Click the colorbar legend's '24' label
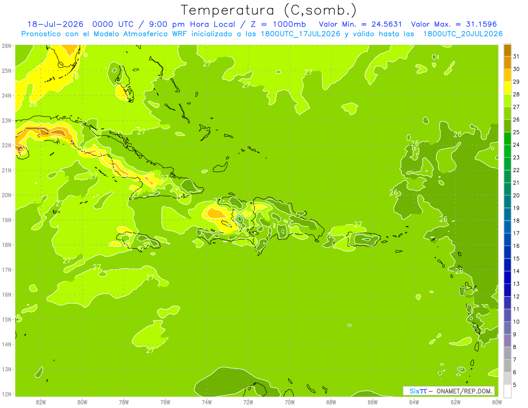The height and width of the screenshot is (408, 528). [x=516, y=145]
